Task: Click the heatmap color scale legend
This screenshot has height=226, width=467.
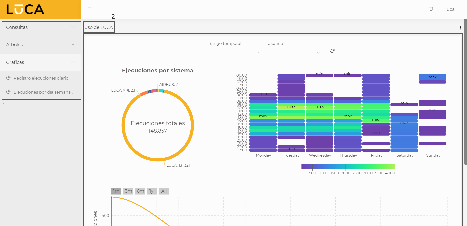Action: 348,167
